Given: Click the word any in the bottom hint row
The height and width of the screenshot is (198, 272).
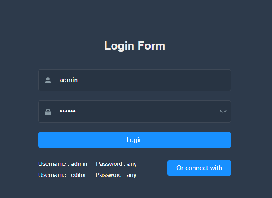Looking at the screenshot, I should pos(132,175).
